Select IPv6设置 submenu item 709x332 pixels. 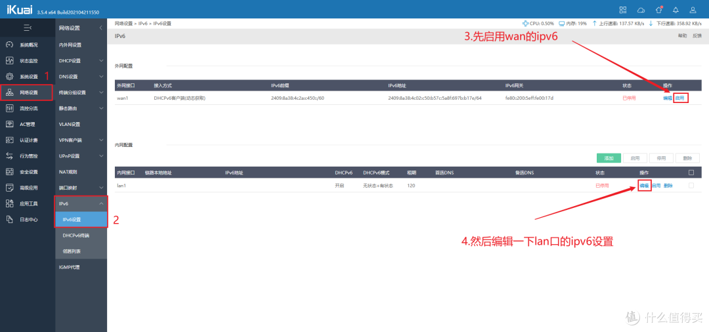click(81, 220)
